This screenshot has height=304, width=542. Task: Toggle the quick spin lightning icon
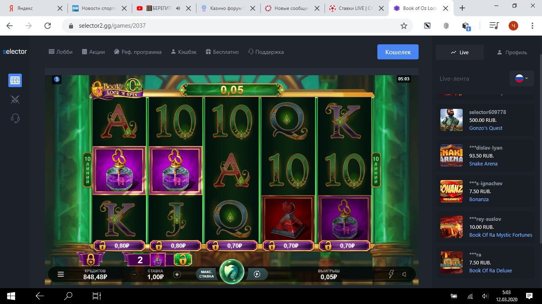(391, 274)
